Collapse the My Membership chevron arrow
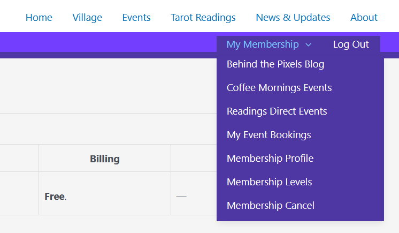Screen dimensions: 399x233 [x=308, y=45]
